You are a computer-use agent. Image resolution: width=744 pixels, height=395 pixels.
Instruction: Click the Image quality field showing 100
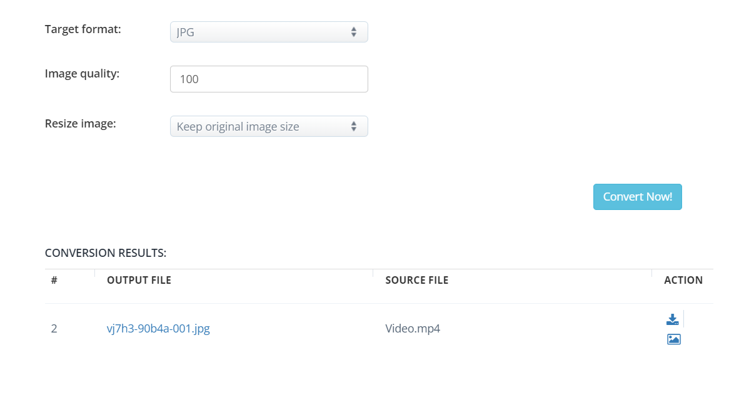[268, 79]
